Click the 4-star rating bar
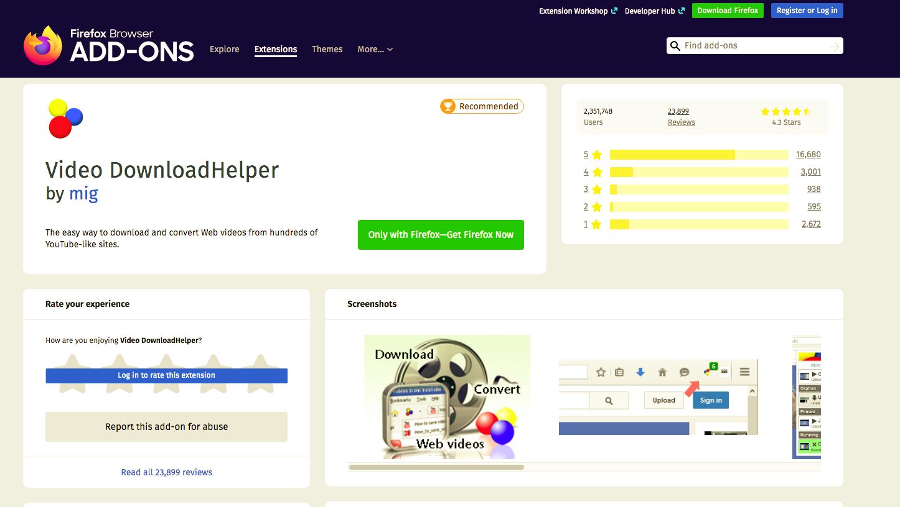Screen dimensions: 900x507 coord(699,172)
